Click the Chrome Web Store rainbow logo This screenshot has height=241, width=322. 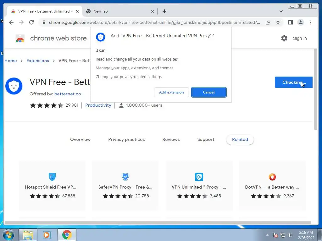(20, 38)
